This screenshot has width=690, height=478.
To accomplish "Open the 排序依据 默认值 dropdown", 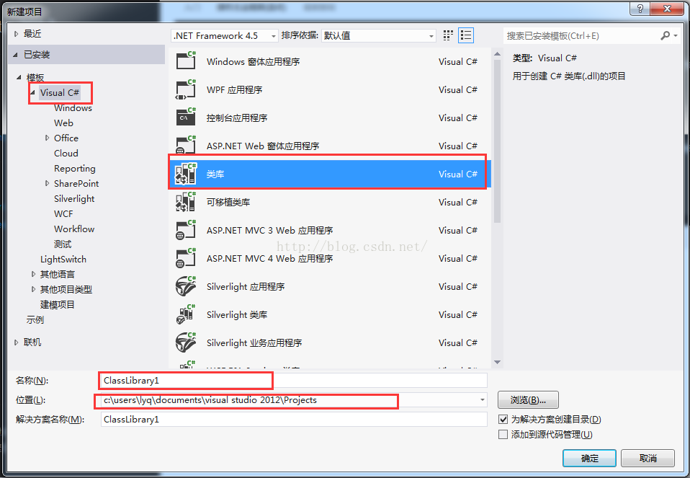I will (x=379, y=35).
